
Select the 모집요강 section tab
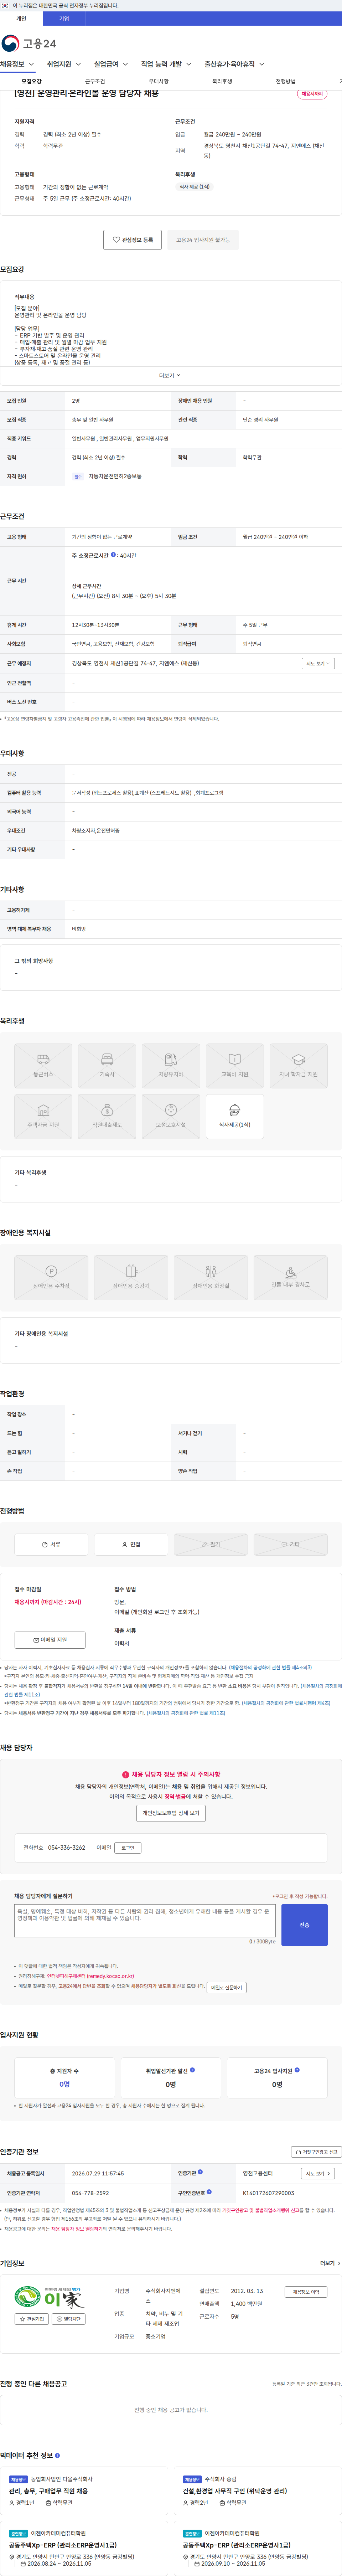click(x=32, y=81)
